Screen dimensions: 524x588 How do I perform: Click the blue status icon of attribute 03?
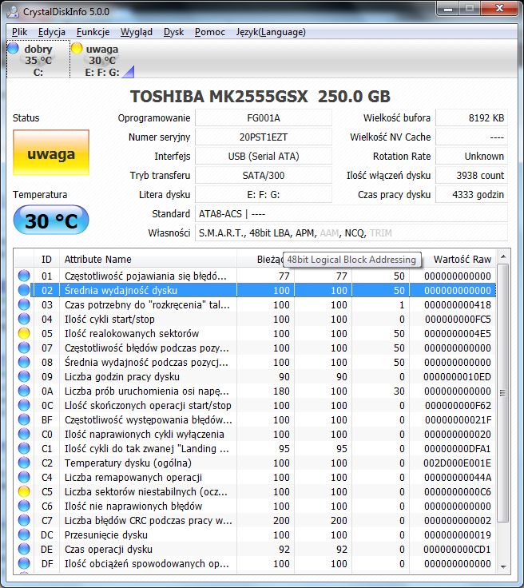tap(24, 304)
